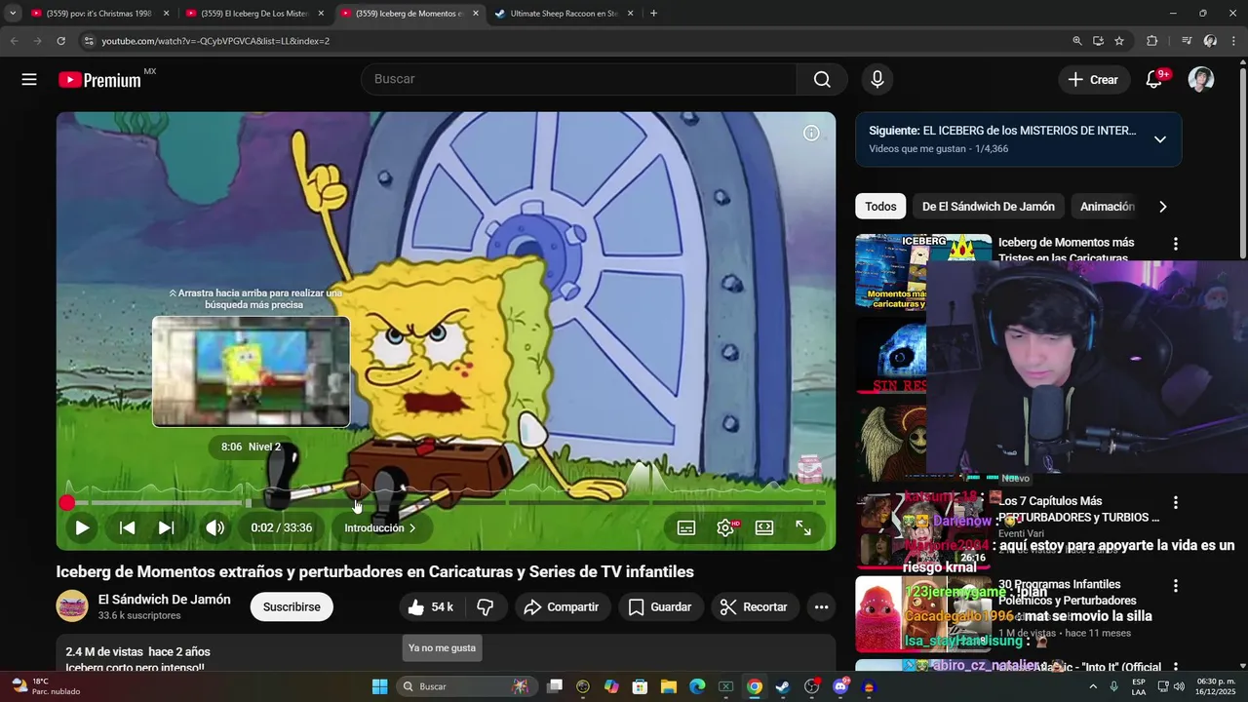The height and width of the screenshot is (702, 1248).
Task: Switch to El Iceberg De Los Misterios tab
Action: point(255,14)
